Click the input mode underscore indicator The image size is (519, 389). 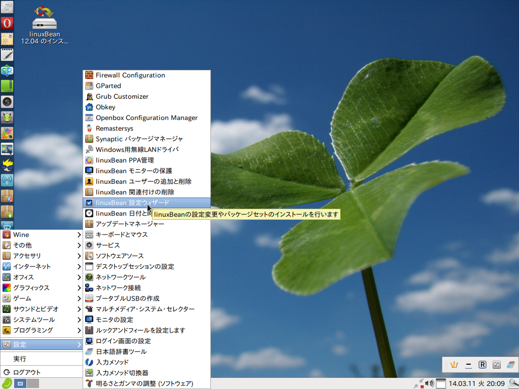pyautogui.click(x=468, y=365)
